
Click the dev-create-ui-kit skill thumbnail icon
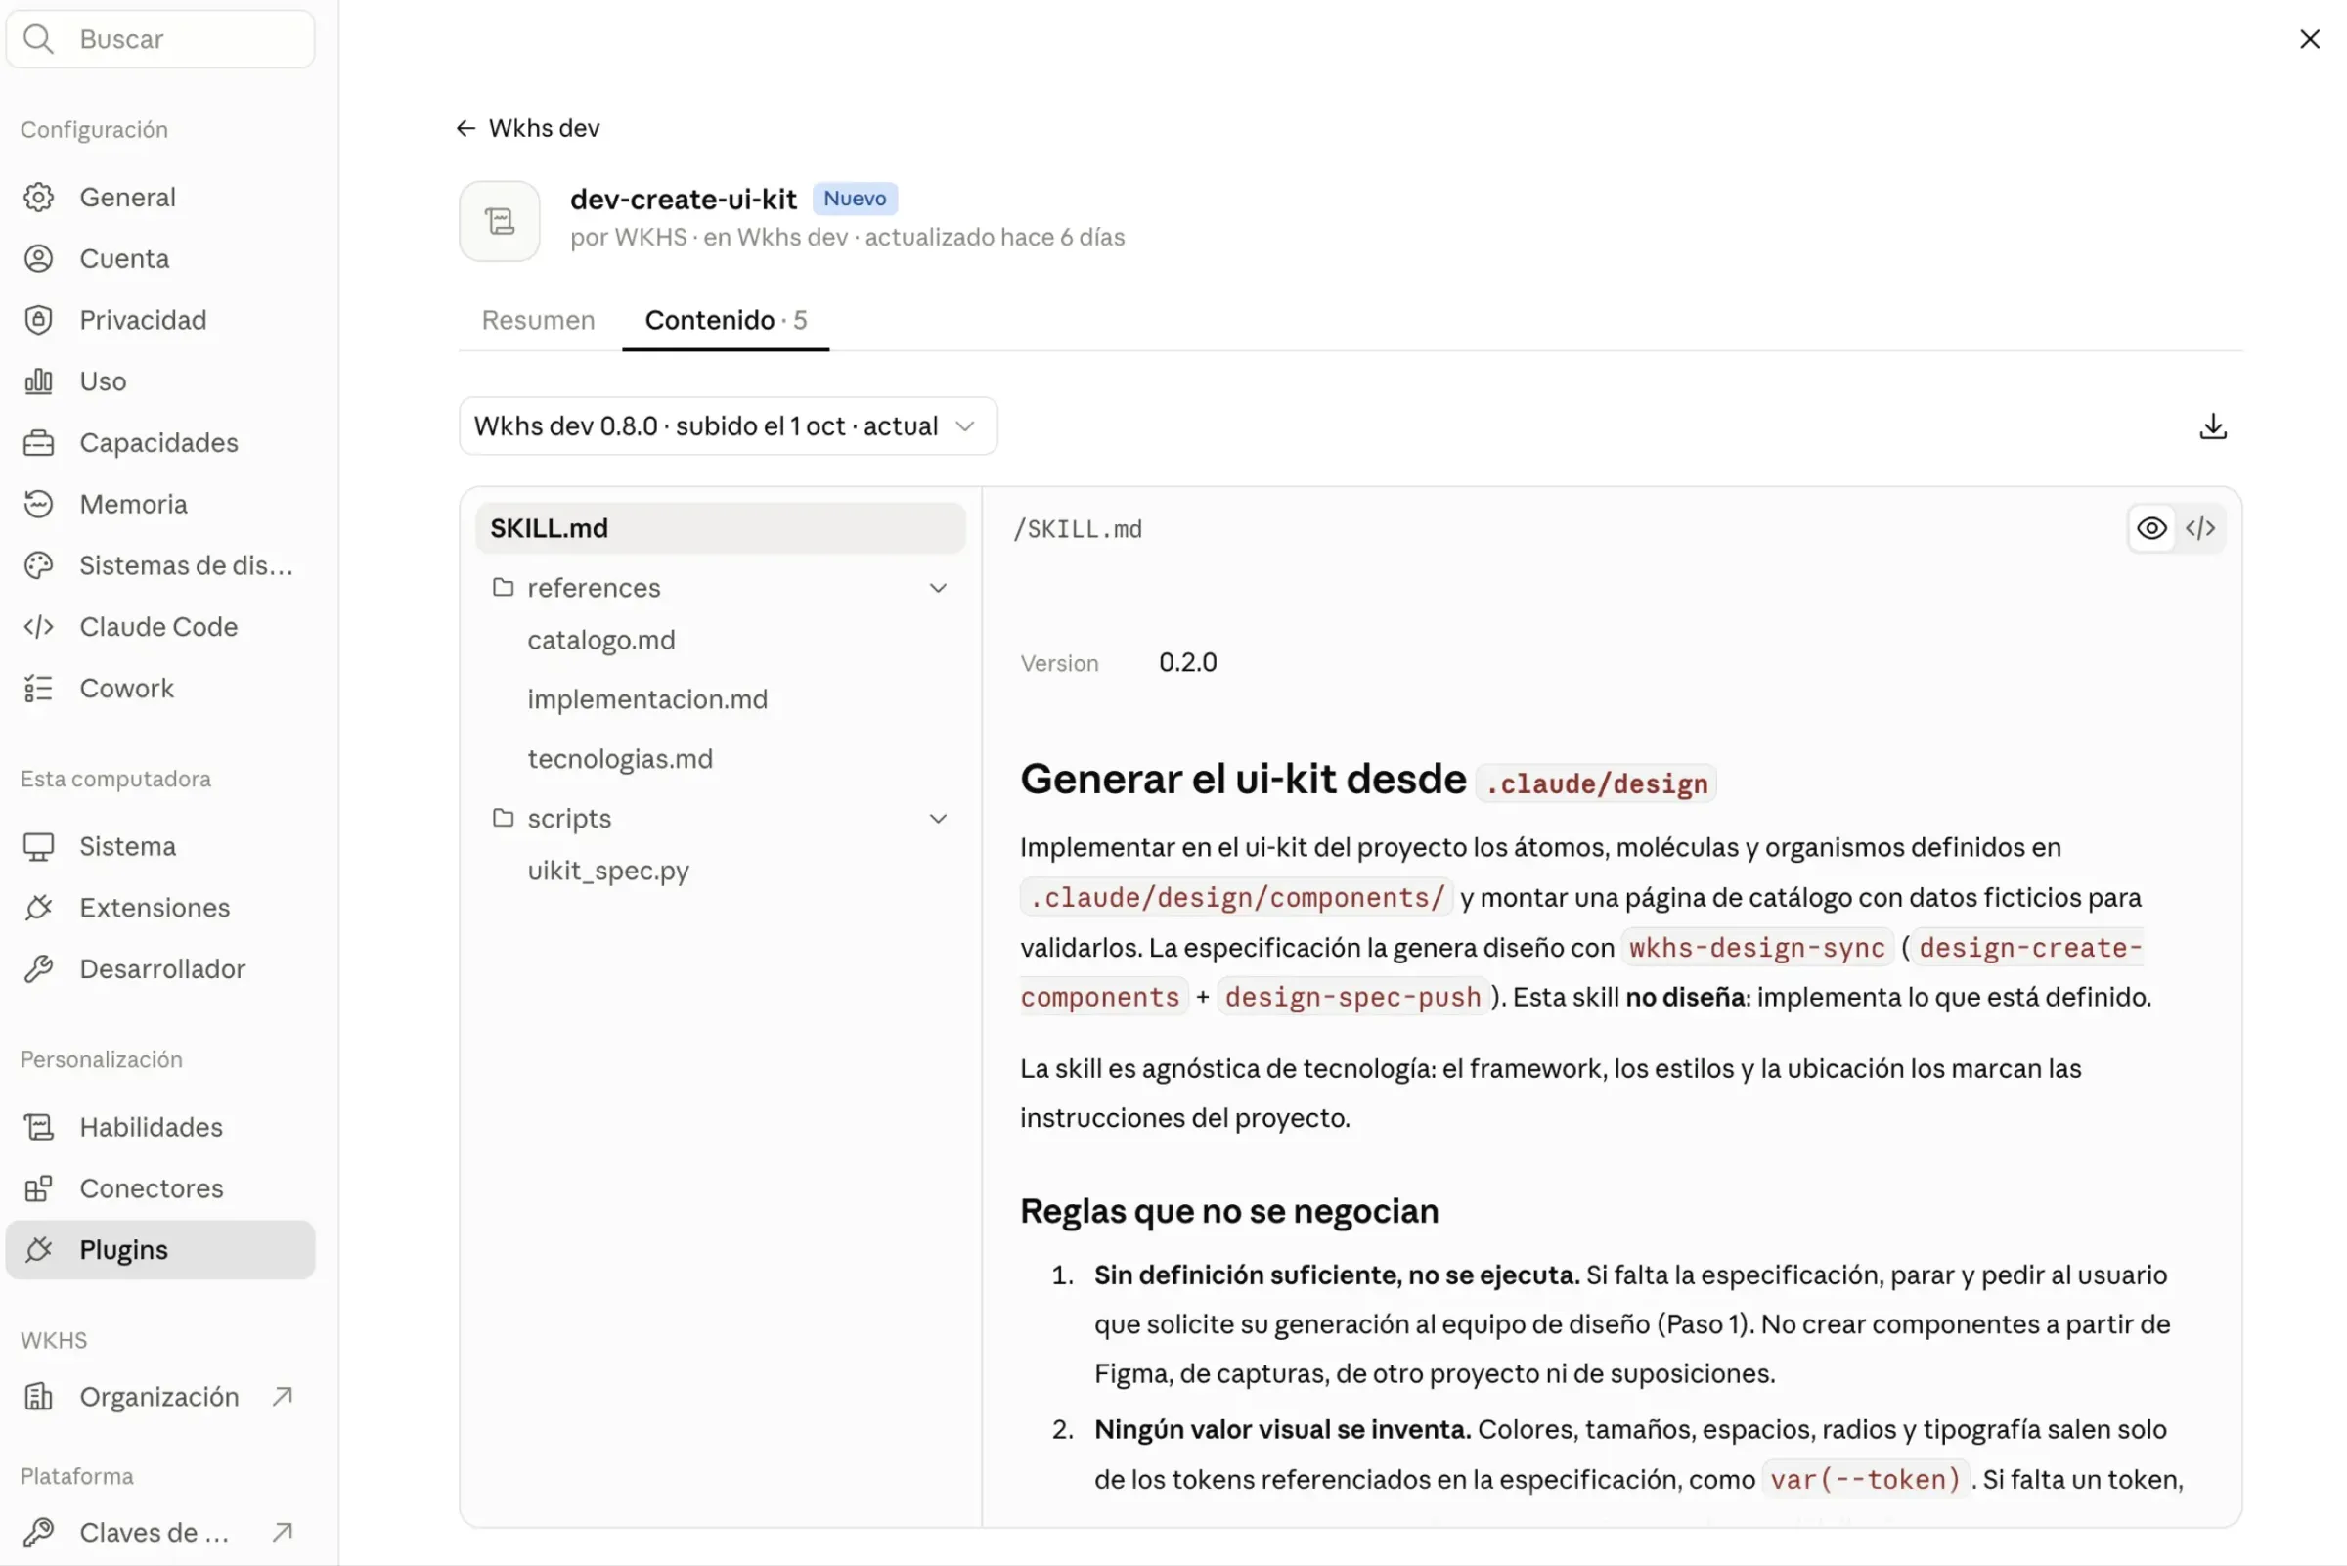click(x=499, y=221)
